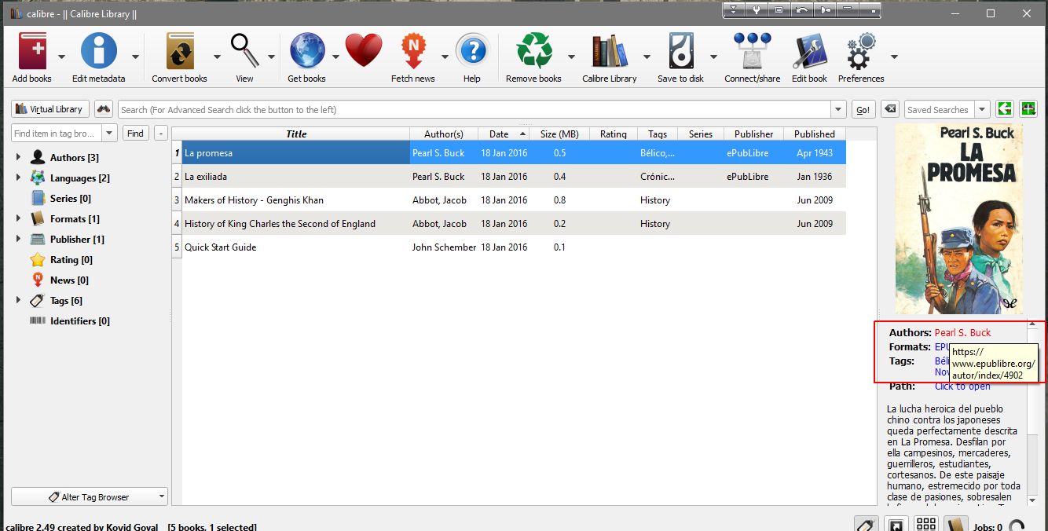Open Preferences gears icon
This screenshot has height=531, width=1048.
point(862,52)
